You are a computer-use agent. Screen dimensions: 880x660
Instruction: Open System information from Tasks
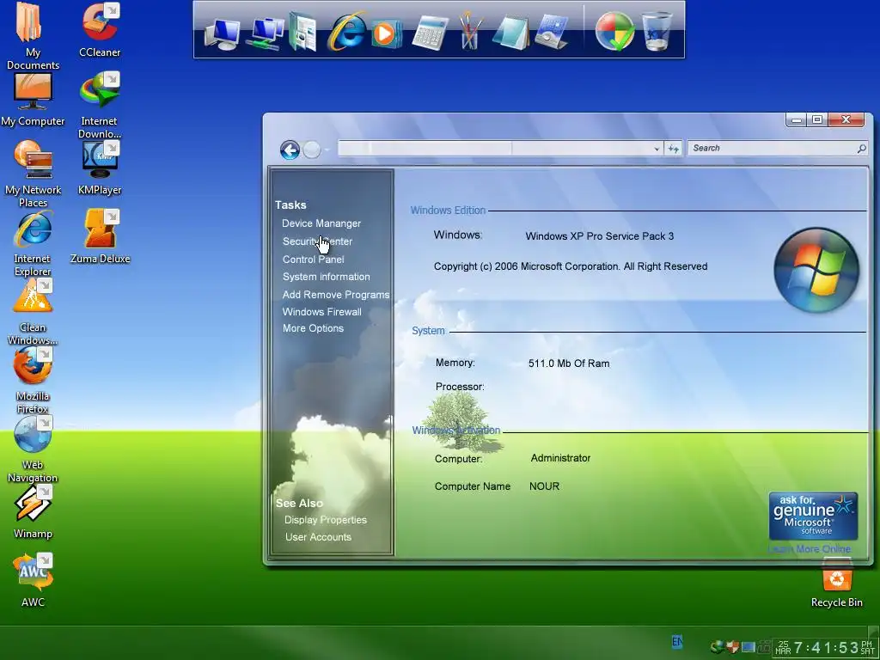pos(326,277)
